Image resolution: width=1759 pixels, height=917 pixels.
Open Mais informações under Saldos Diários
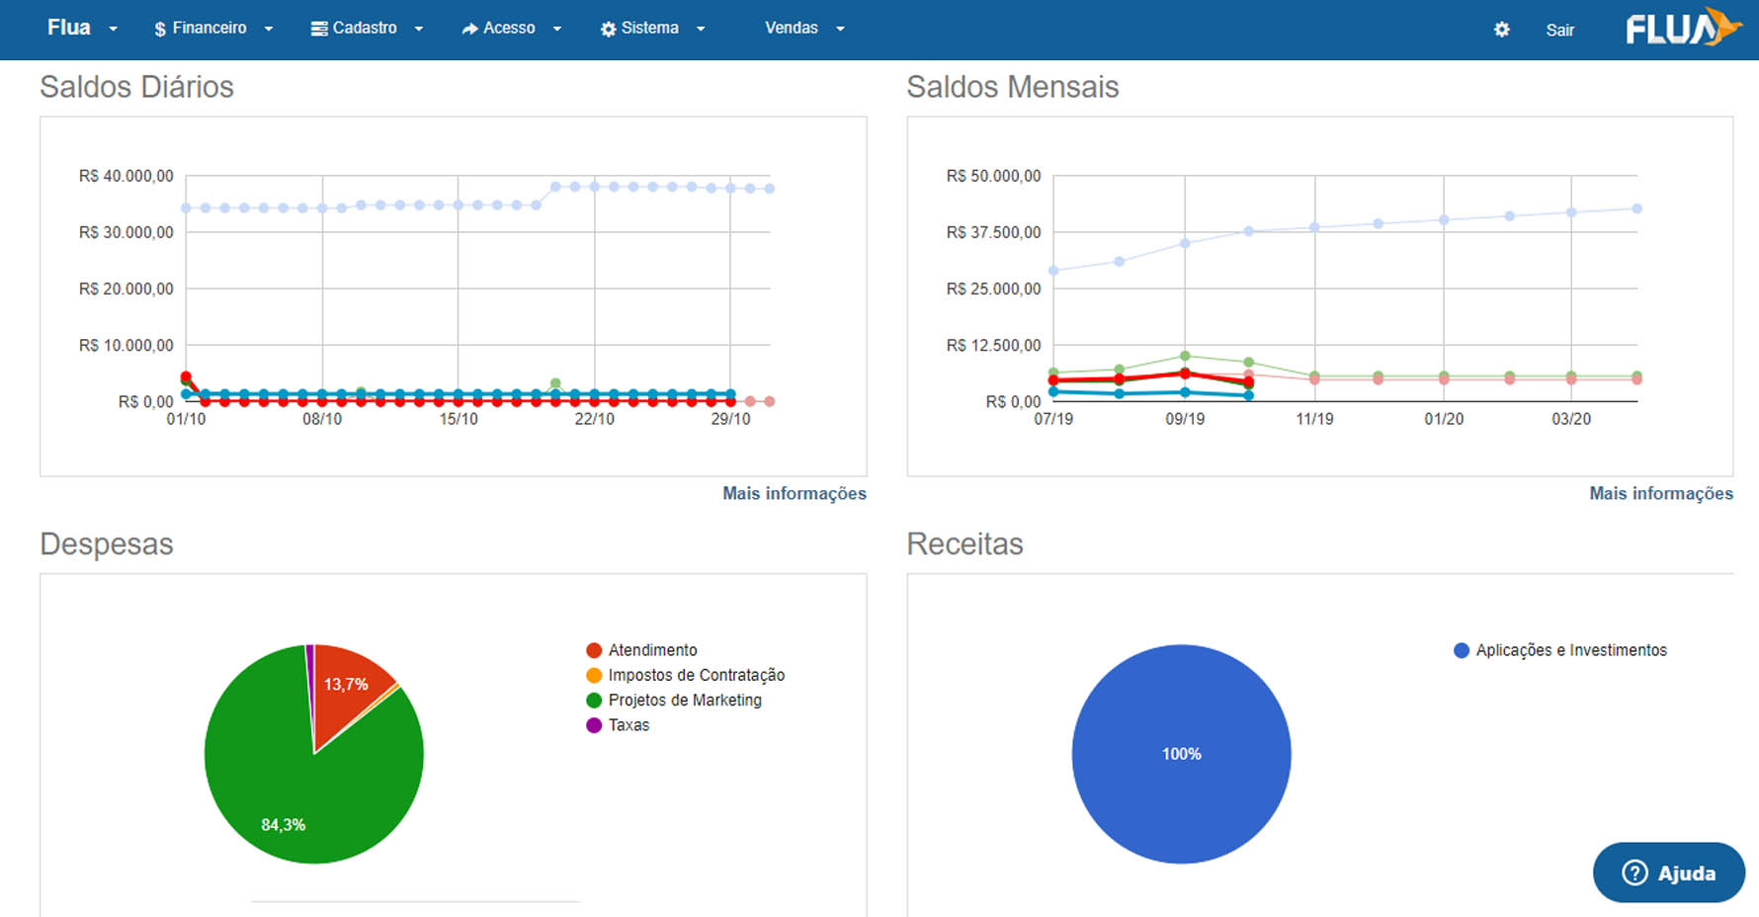tap(795, 493)
